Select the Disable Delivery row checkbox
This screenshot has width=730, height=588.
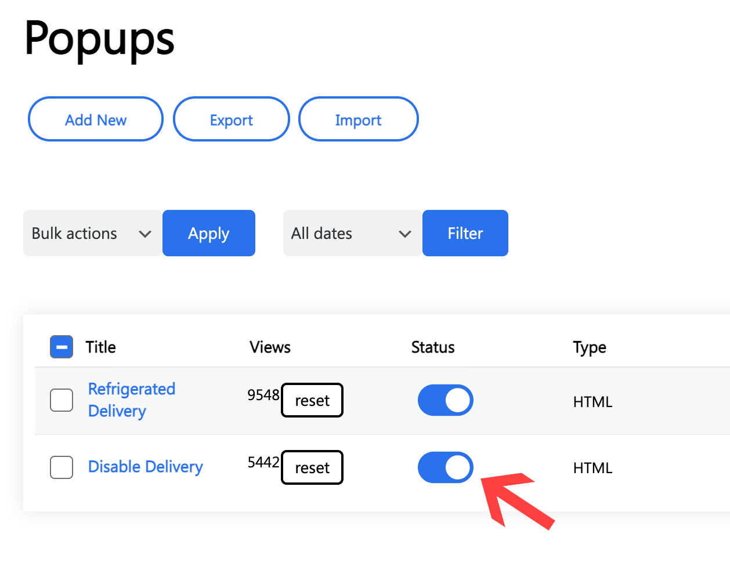point(62,467)
